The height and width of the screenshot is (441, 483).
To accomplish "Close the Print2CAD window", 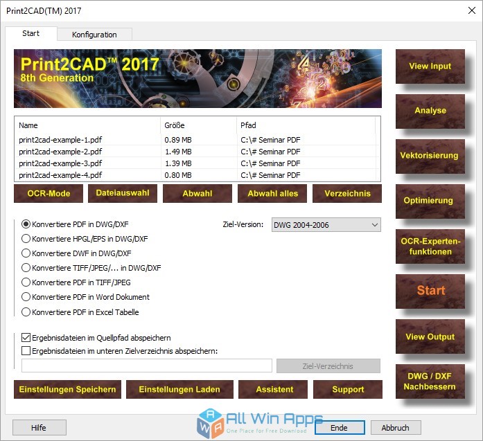I will pyautogui.click(x=472, y=10).
